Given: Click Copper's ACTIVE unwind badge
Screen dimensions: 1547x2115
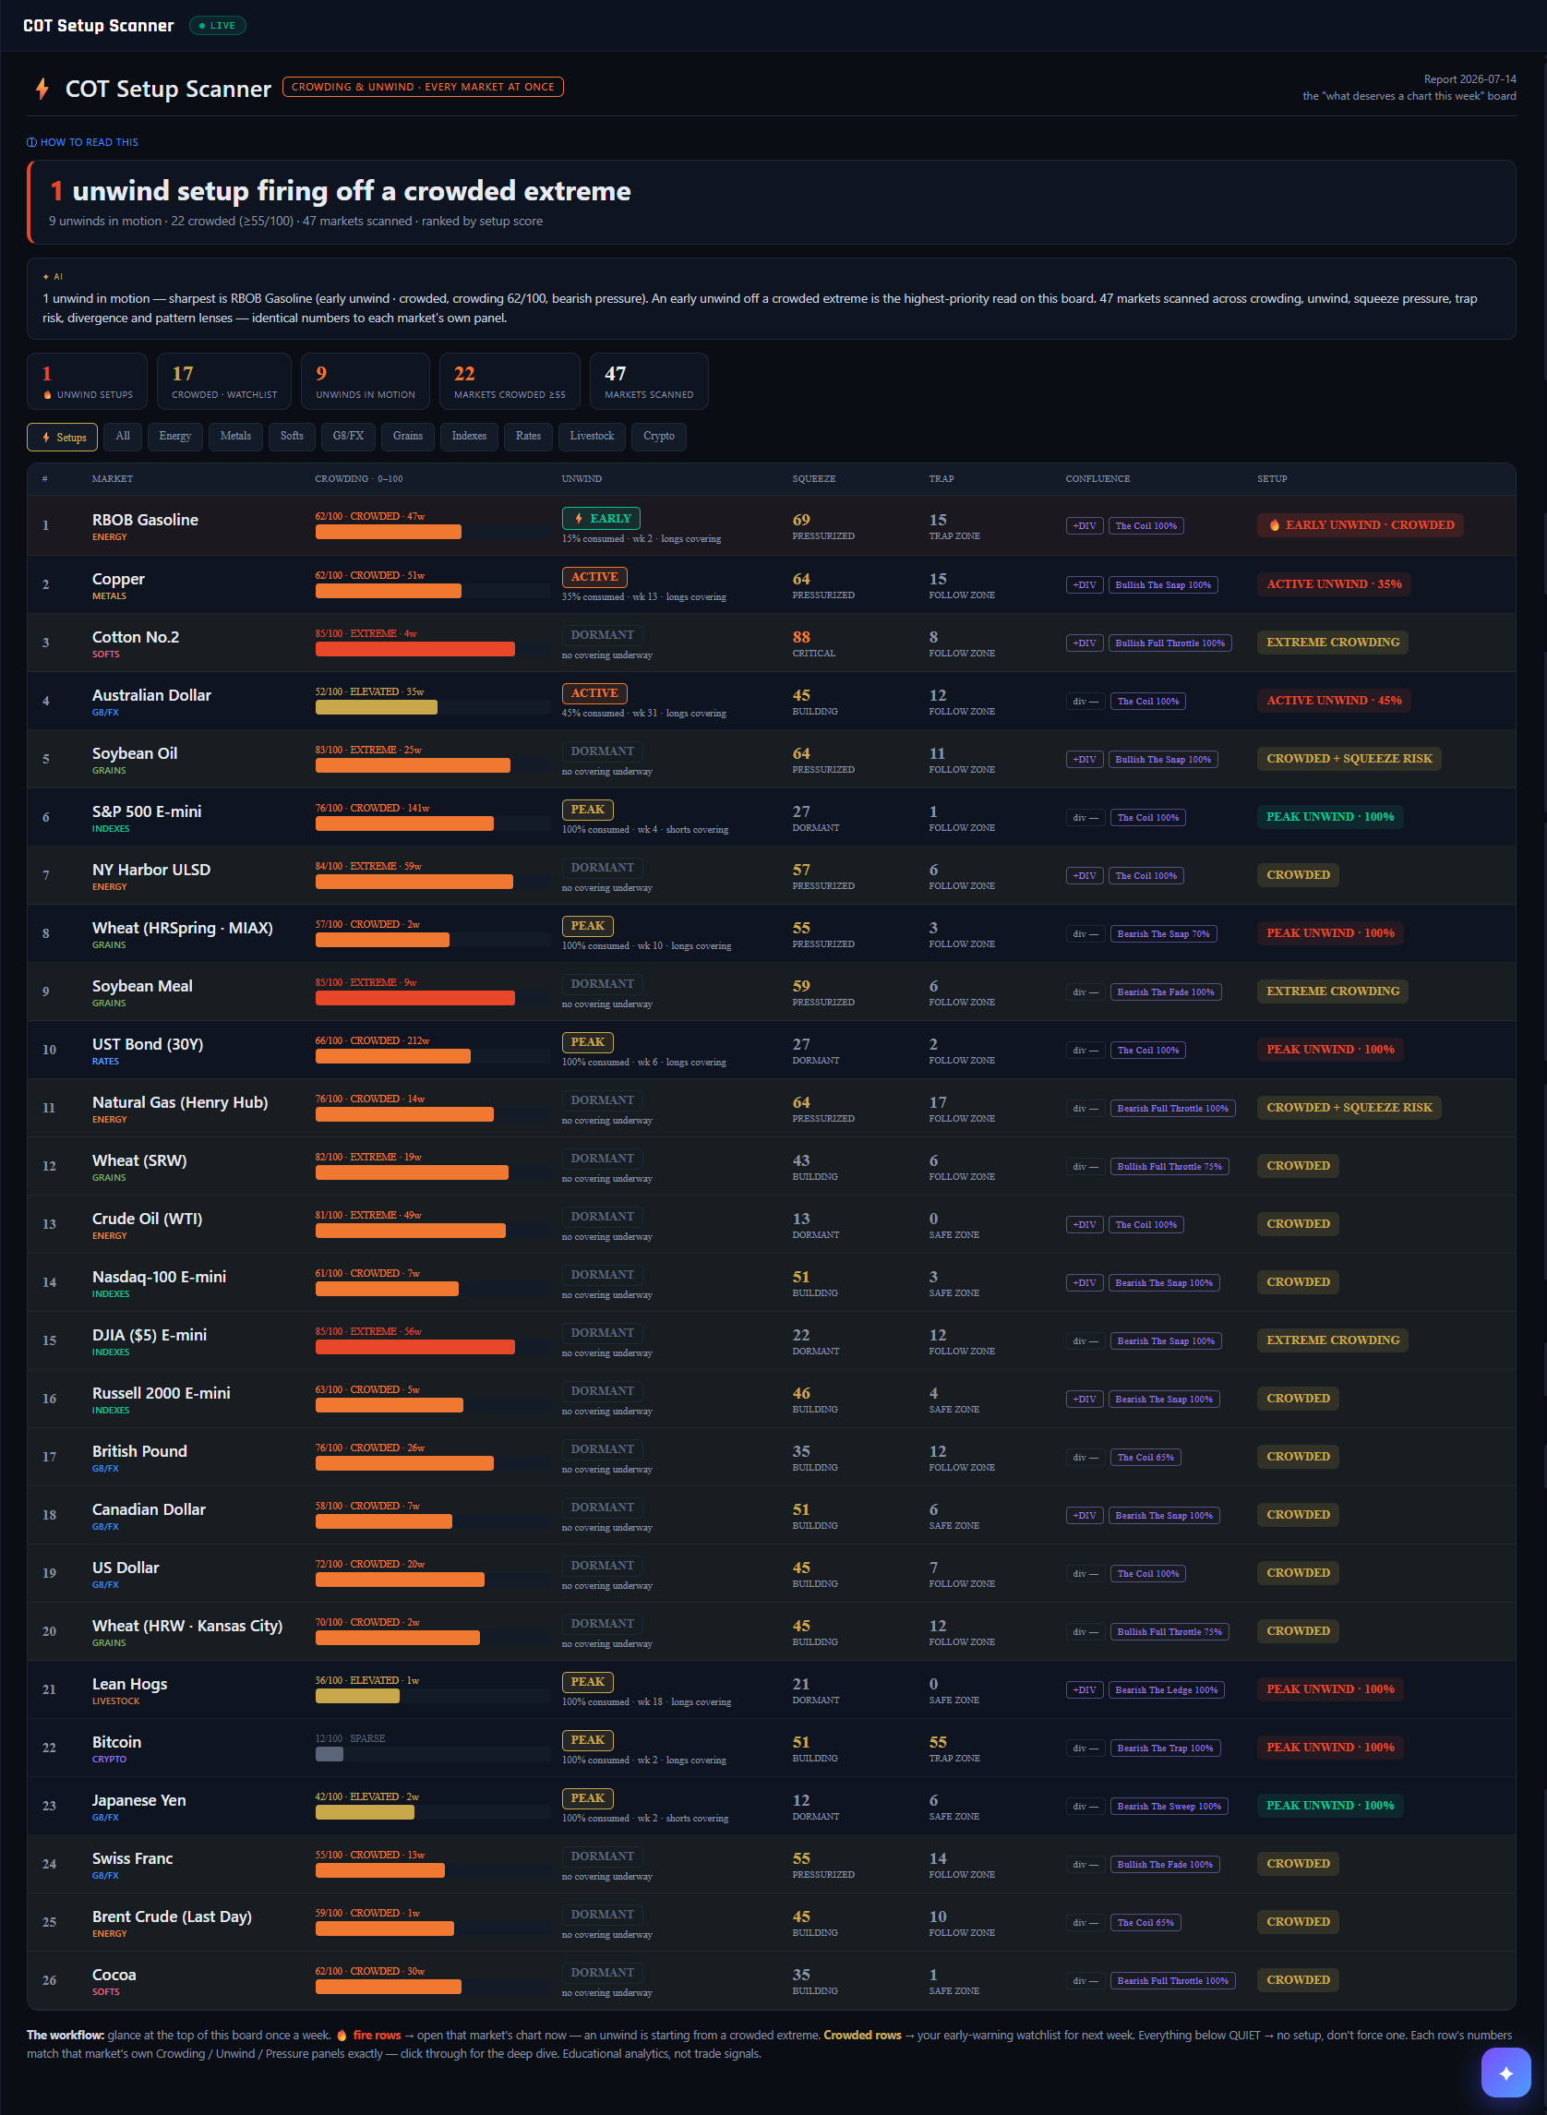Looking at the screenshot, I should pos(594,577).
